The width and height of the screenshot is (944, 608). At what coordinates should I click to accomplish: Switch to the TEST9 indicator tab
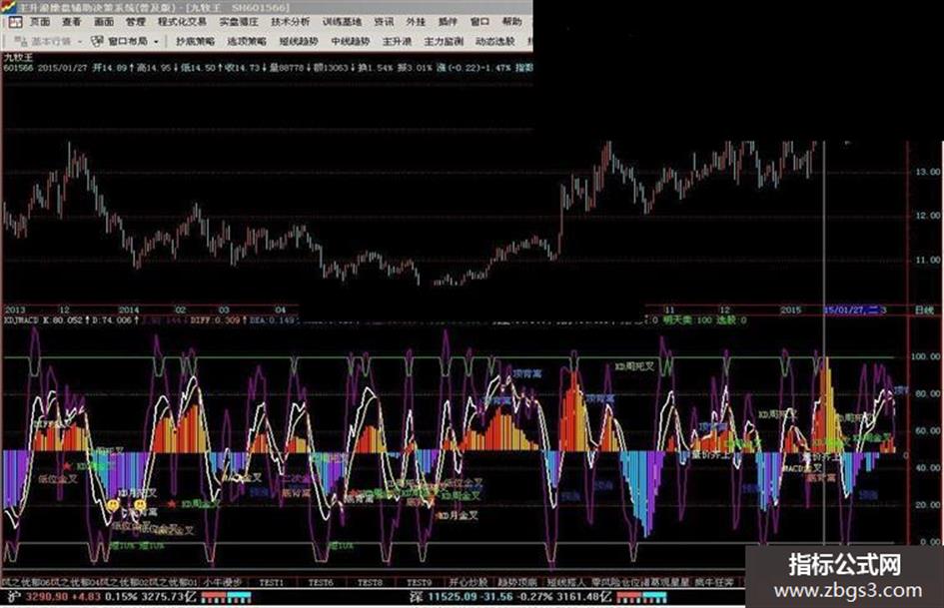[419, 582]
